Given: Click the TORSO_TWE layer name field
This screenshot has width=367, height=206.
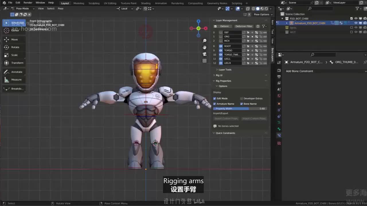Looking at the screenshot, I should click(232, 55).
